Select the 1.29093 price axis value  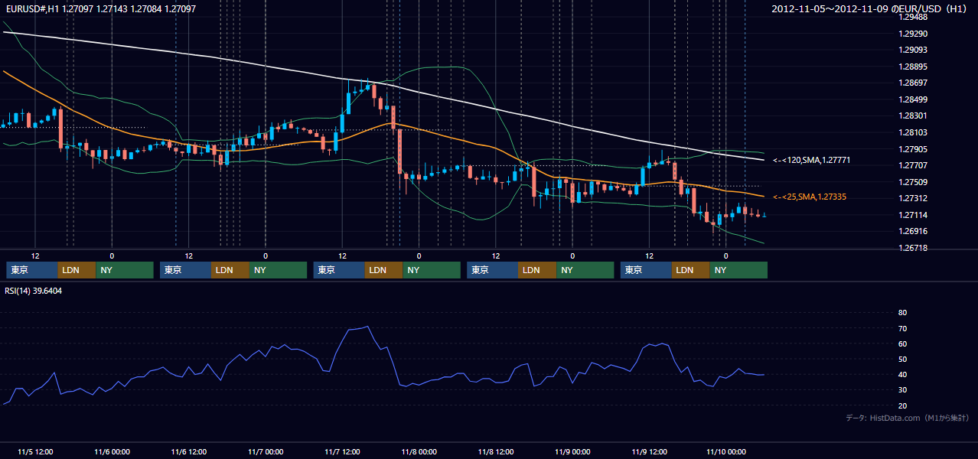pyautogui.click(x=912, y=50)
